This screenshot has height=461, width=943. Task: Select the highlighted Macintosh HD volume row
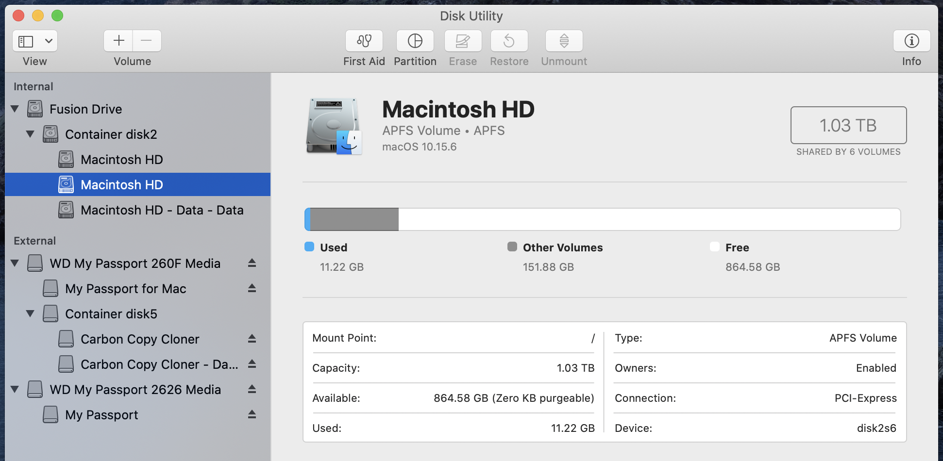[x=138, y=184]
